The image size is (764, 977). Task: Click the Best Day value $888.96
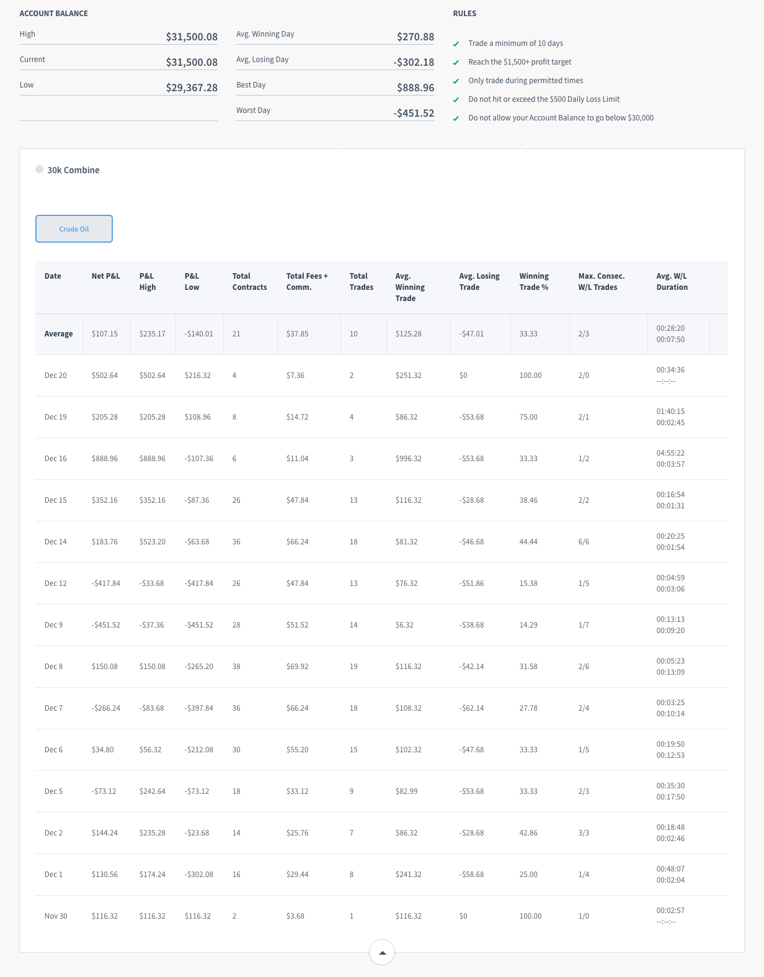pos(415,88)
